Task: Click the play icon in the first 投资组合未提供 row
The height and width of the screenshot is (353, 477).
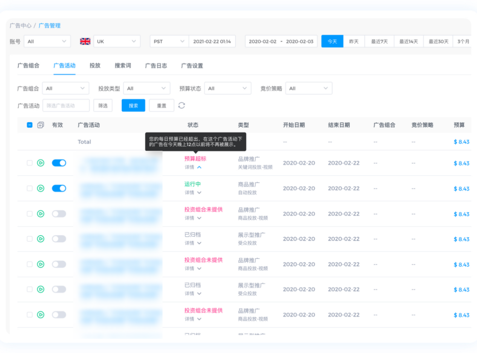Action: pyautogui.click(x=41, y=214)
